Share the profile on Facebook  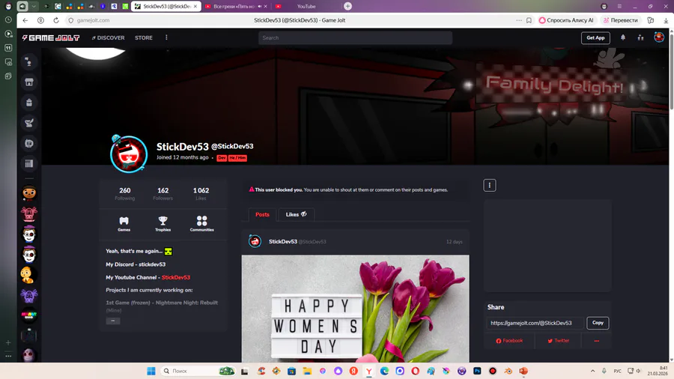point(509,341)
